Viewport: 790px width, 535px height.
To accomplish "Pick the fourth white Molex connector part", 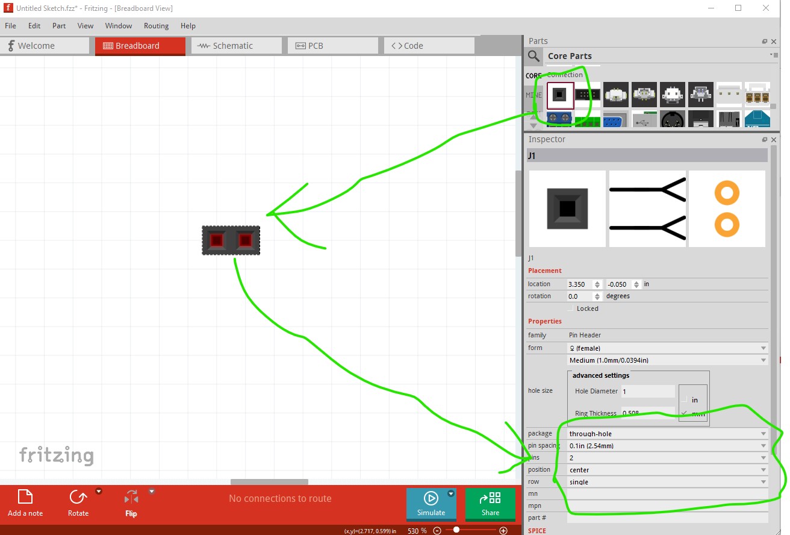I will coord(644,95).
